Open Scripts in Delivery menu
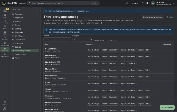Viewport: 177px width, 112px height. (x=25, y=25)
